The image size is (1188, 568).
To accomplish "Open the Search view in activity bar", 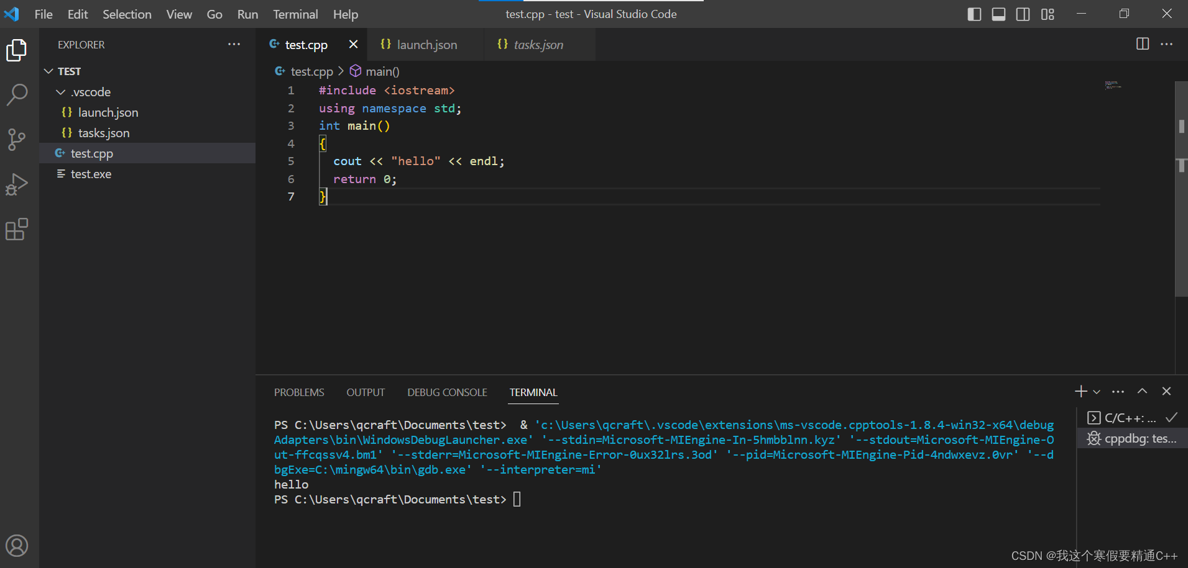I will (17, 95).
